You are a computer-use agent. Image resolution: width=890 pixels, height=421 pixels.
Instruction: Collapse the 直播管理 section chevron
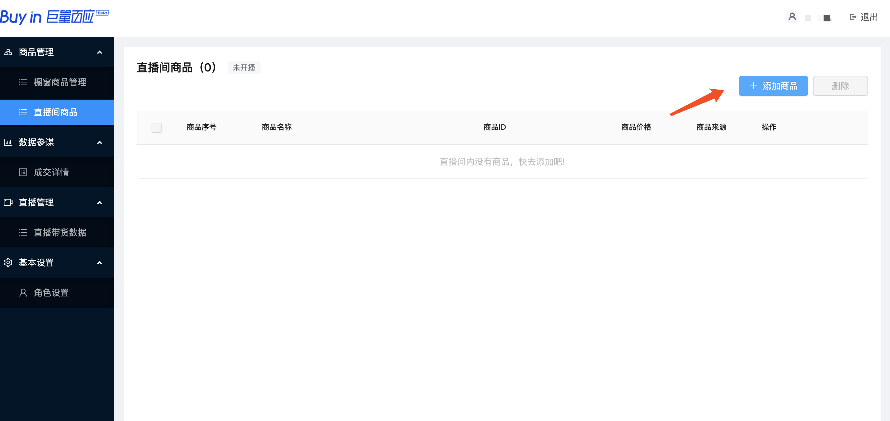[100, 202]
